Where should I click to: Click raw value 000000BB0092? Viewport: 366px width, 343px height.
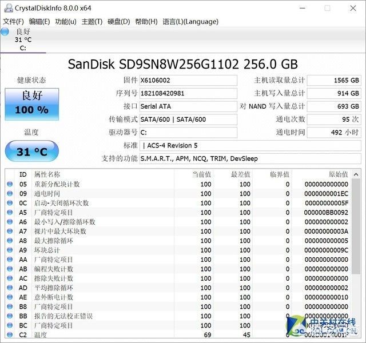click(x=326, y=213)
